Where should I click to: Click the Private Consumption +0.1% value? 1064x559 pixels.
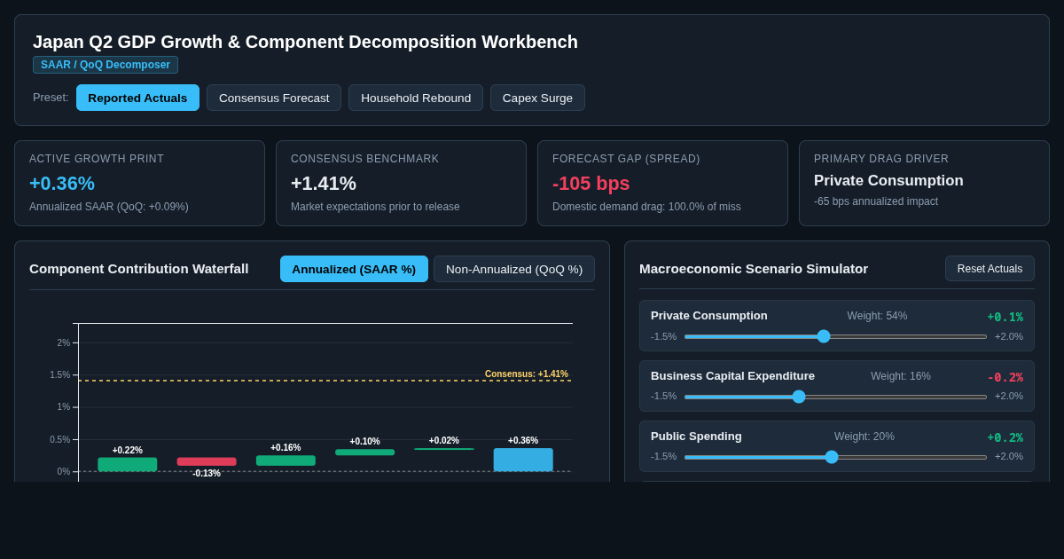point(1005,317)
